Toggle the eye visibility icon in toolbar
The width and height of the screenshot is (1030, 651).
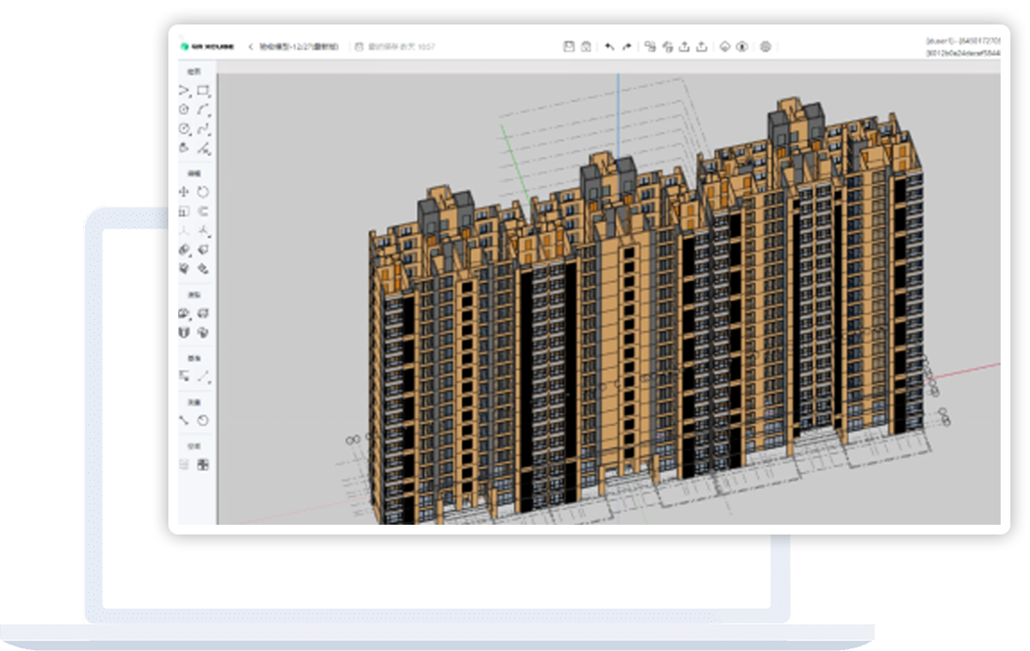pos(742,46)
